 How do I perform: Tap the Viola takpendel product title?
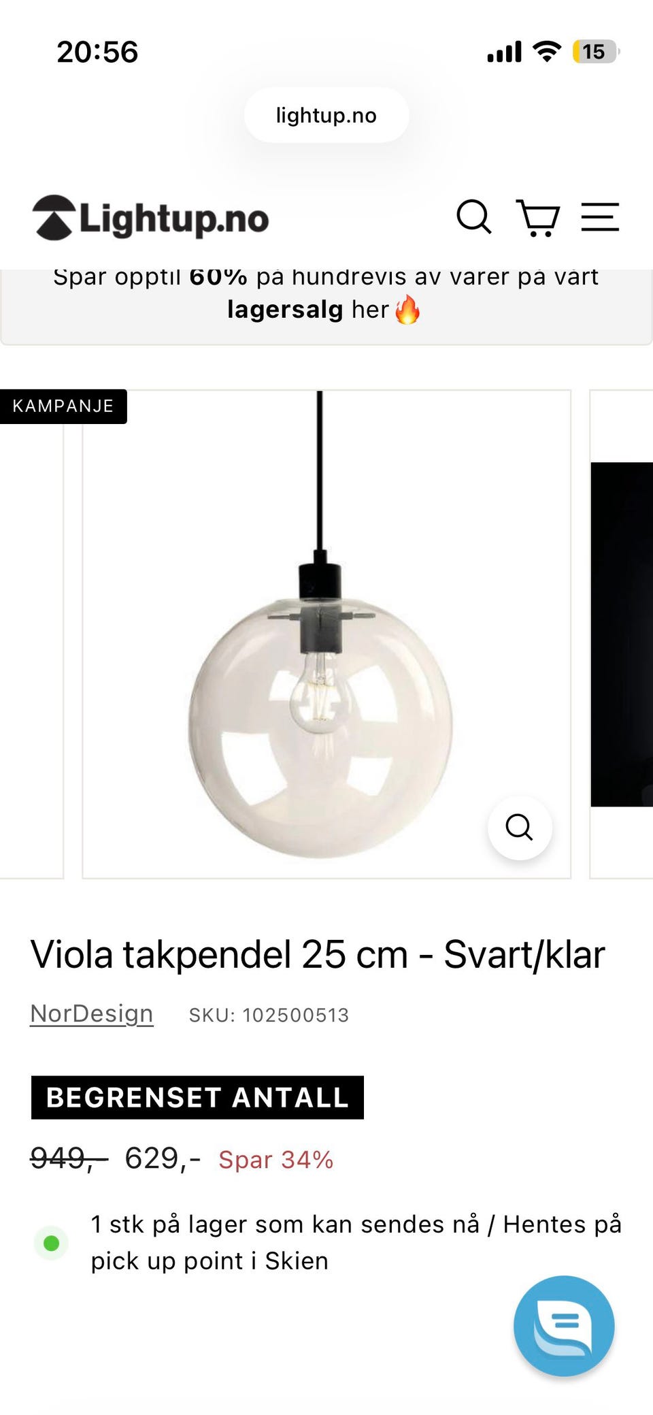[x=318, y=954]
